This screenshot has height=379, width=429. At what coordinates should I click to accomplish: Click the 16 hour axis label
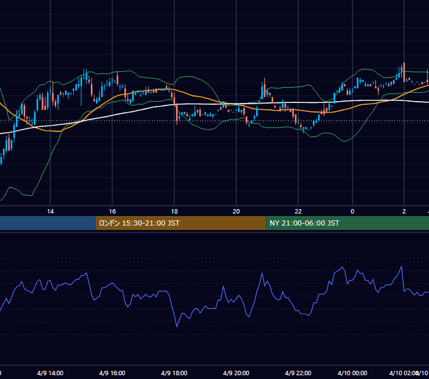point(112,212)
